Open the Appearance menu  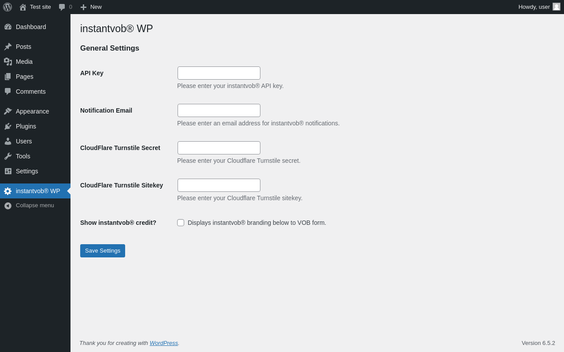35,111
